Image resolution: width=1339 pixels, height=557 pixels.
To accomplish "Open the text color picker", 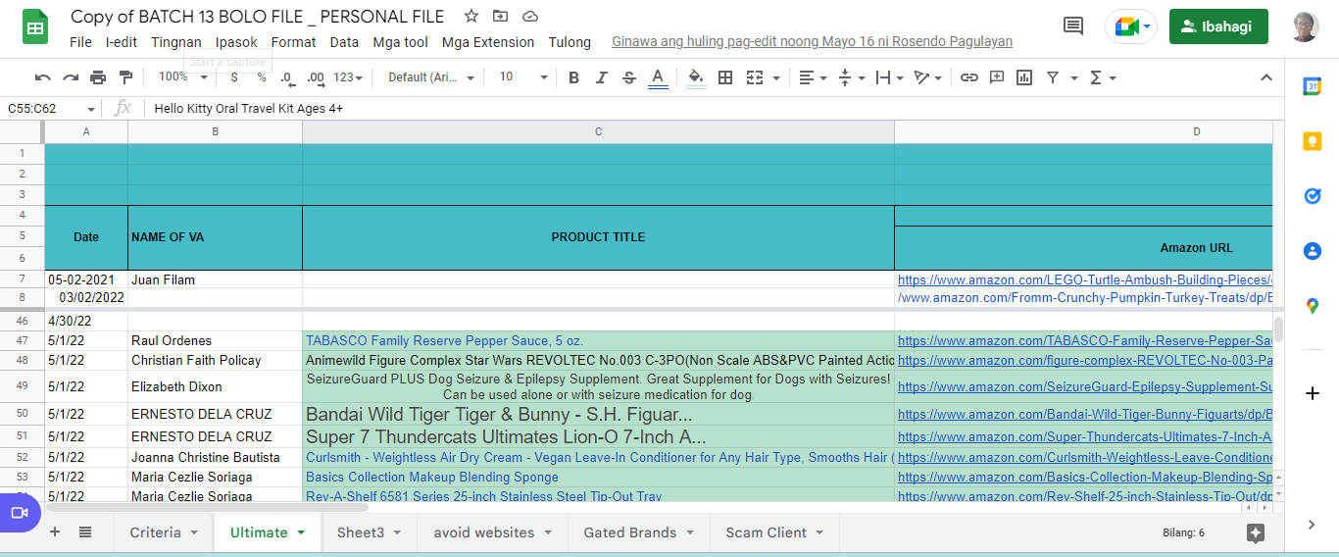I will point(658,77).
